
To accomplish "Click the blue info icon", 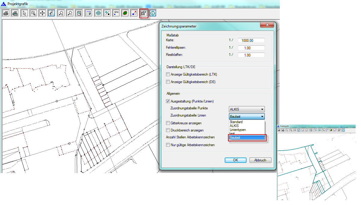I will point(153,13).
